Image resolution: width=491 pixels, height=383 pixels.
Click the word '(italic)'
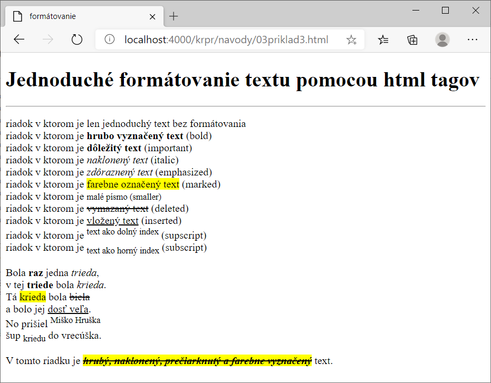pyautogui.click(x=165, y=160)
